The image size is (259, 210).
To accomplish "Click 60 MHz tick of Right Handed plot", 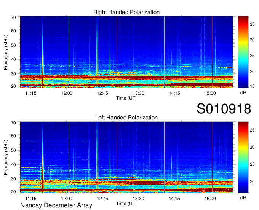I will pos(13,31).
